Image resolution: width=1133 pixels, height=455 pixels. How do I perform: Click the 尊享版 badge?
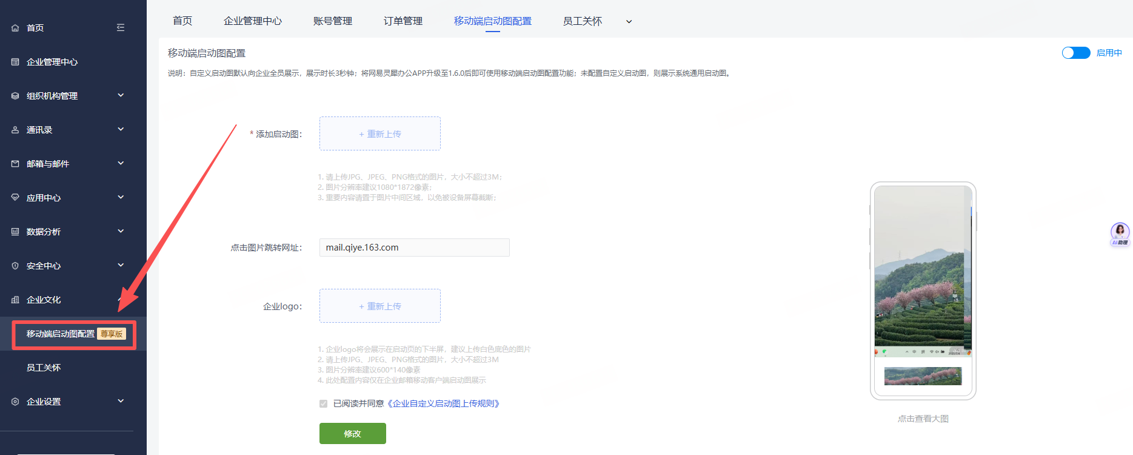tap(112, 334)
